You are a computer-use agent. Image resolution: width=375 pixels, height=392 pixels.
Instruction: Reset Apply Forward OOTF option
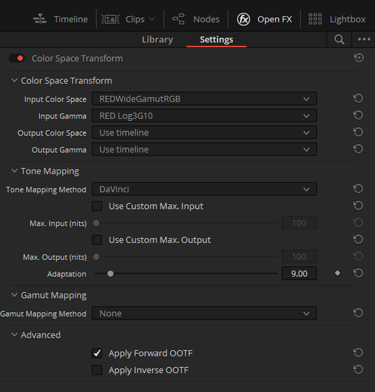click(358, 353)
